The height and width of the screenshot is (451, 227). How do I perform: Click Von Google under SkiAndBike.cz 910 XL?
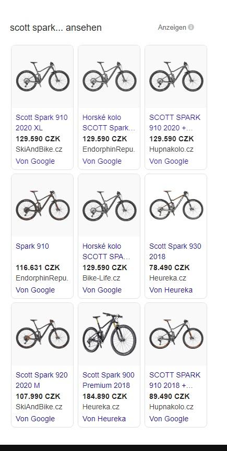click(35, 161)
